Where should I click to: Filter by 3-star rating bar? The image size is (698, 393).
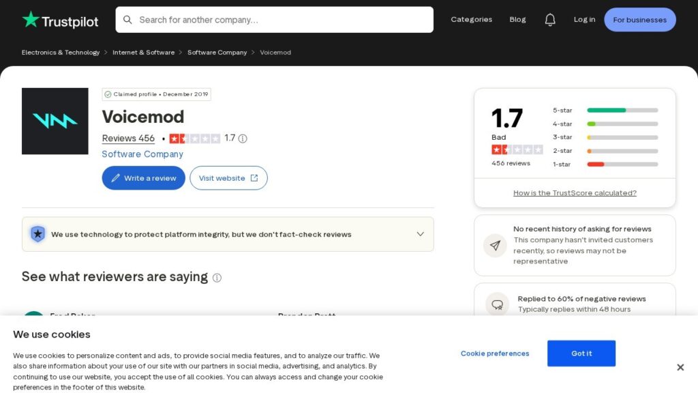pyautogui.click(x=605, y=137)
